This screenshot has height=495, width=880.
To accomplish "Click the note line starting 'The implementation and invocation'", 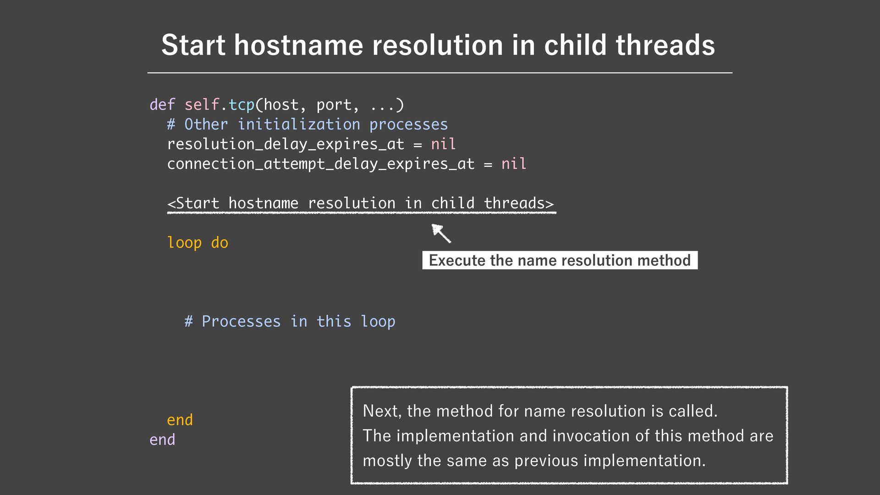I will click(x=567, y=436).
